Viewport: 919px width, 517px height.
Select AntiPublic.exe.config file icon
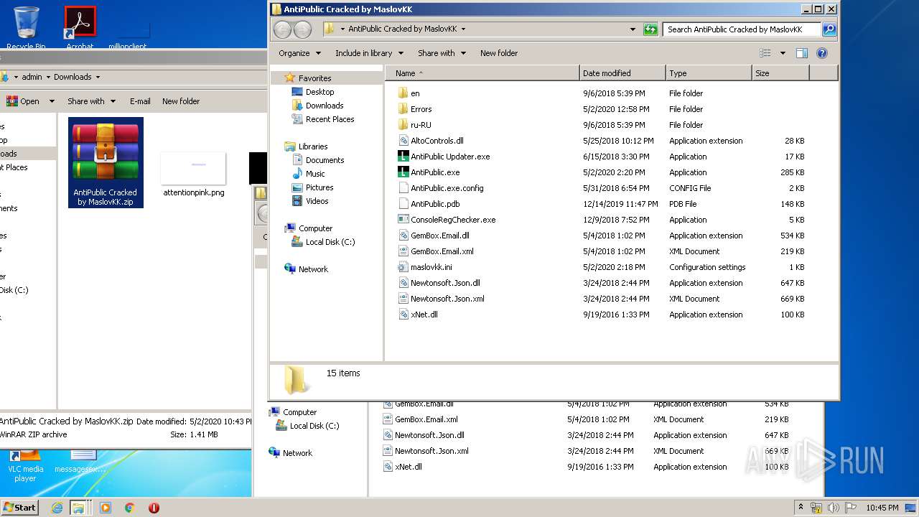pos(403,188)
